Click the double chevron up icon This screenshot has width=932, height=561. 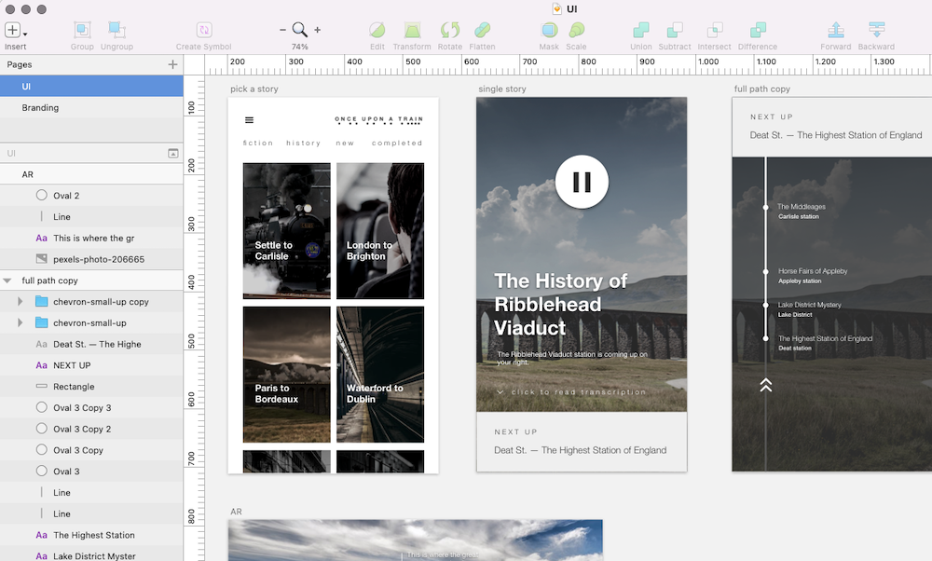pos(765,385)
